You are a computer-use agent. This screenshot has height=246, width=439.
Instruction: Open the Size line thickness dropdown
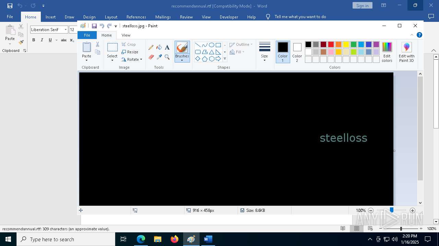pos(264,52)
